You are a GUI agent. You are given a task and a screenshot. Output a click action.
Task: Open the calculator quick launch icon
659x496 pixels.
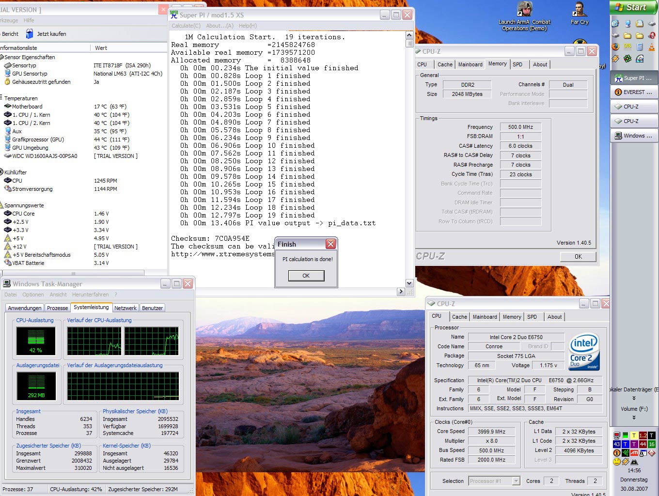[x=640, y=47]
